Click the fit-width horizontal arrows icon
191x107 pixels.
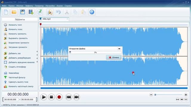click(x=178, y=100)
